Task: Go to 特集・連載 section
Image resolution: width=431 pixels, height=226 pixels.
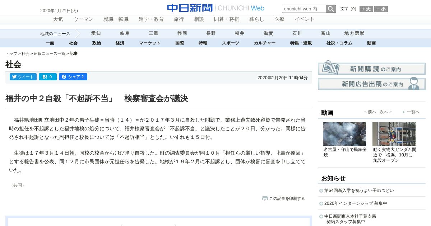Action: click(x=301, y=43)
